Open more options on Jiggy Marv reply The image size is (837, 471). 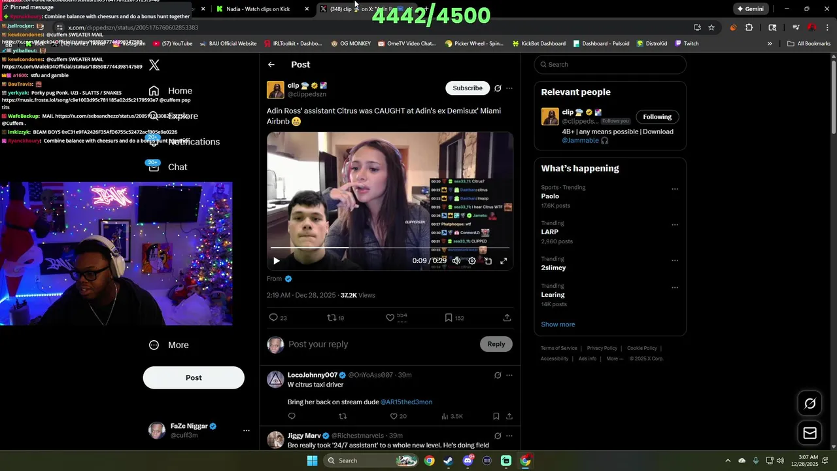[x=509, y=436]
